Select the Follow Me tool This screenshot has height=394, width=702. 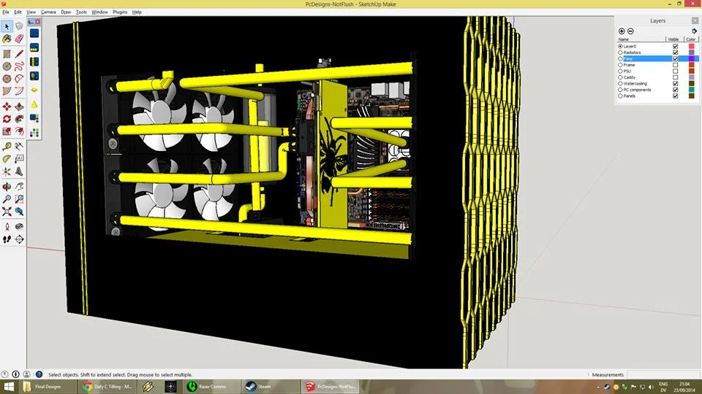tap(19, 119)
